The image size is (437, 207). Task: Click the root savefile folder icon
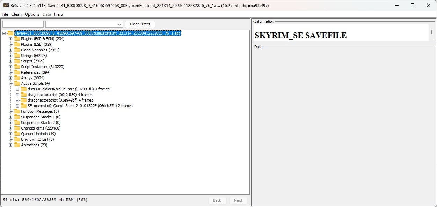(x=10, y=33)
